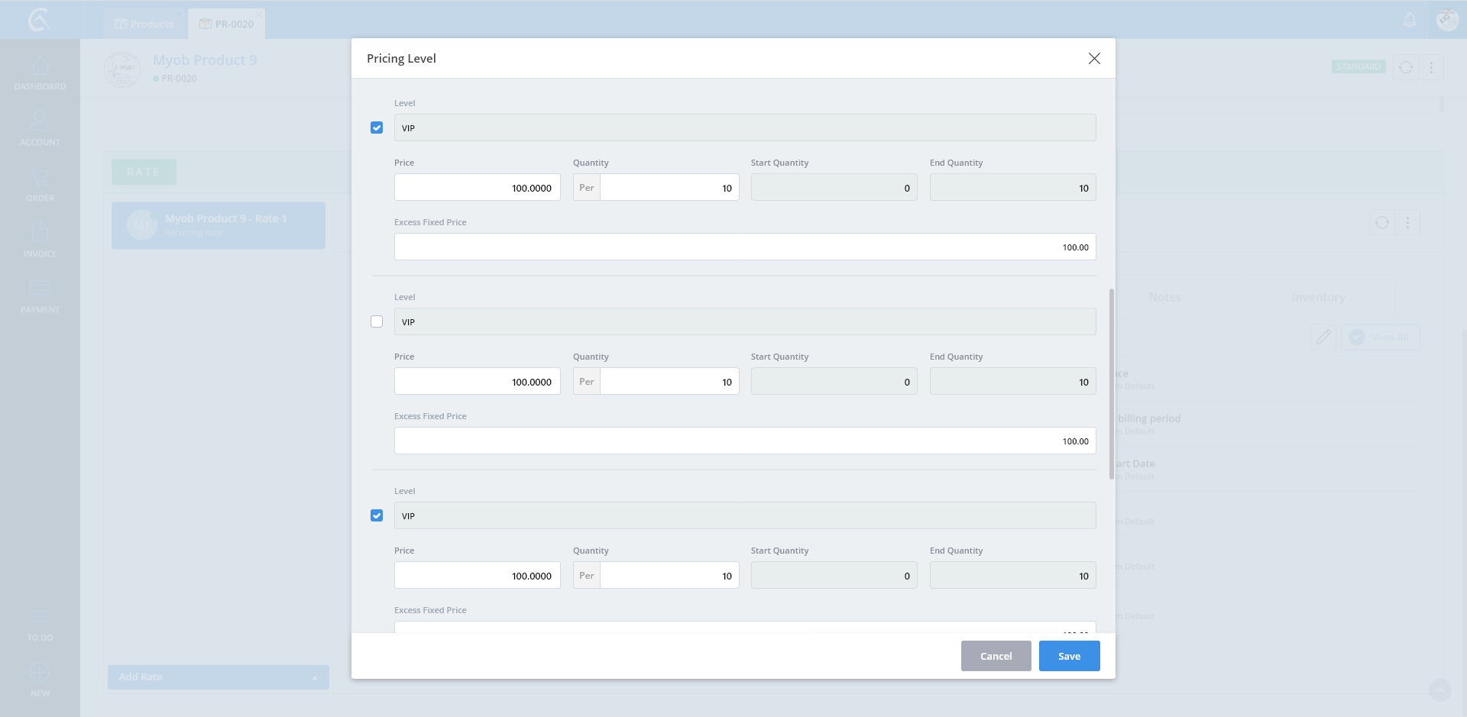
Task: Close the Pricing Level dialog
Action: [1094, 59]
